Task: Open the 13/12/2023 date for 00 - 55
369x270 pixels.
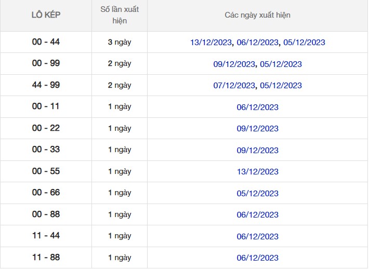Action: tap(258, 172)
